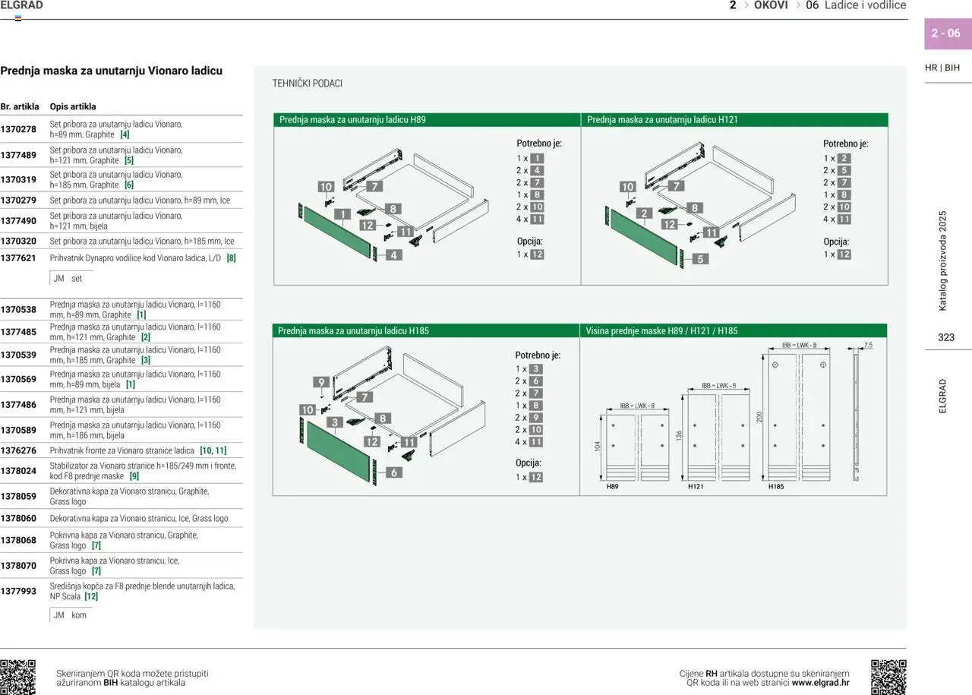This screenshot has height=695, width=972.
Task: Click callout number 4 in the H89 diagram
Action: (x=393, y=255)
